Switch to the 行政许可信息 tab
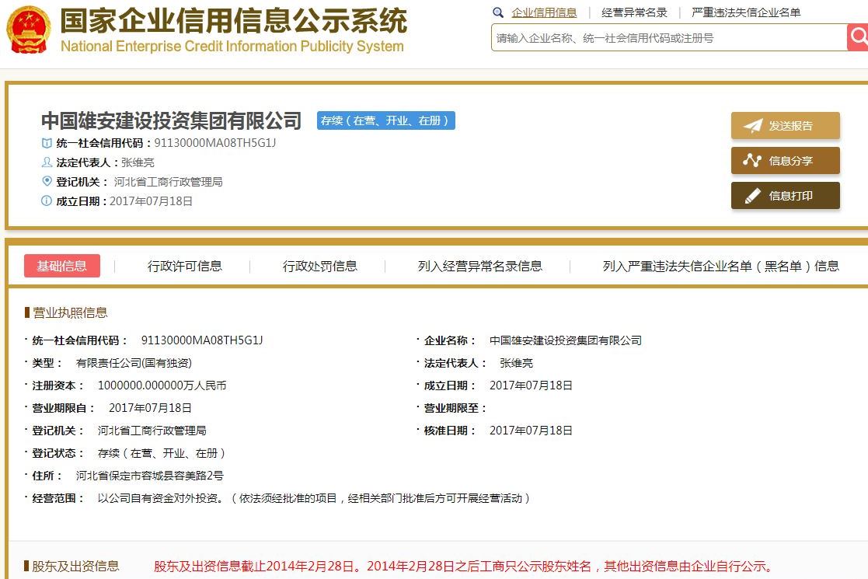 coord(185,266)
